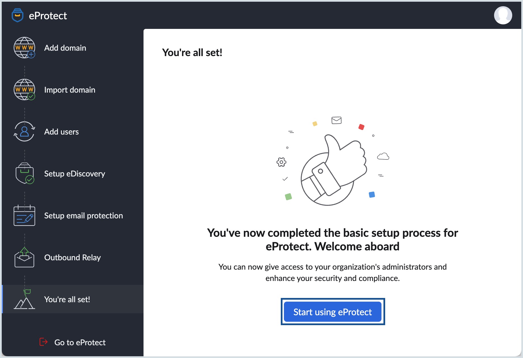Viewport: 523px width, 358px height.
Task: Click the You're all set! page heading
Action: [192, 52]
